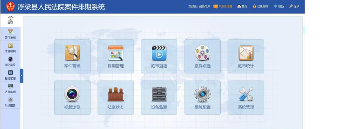Click the court emblem logo
Viewport: 343px width, 129px height.
tap(10, 7)
